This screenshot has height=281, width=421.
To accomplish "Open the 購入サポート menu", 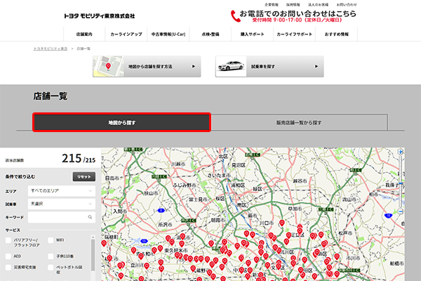I will [252, 34].
